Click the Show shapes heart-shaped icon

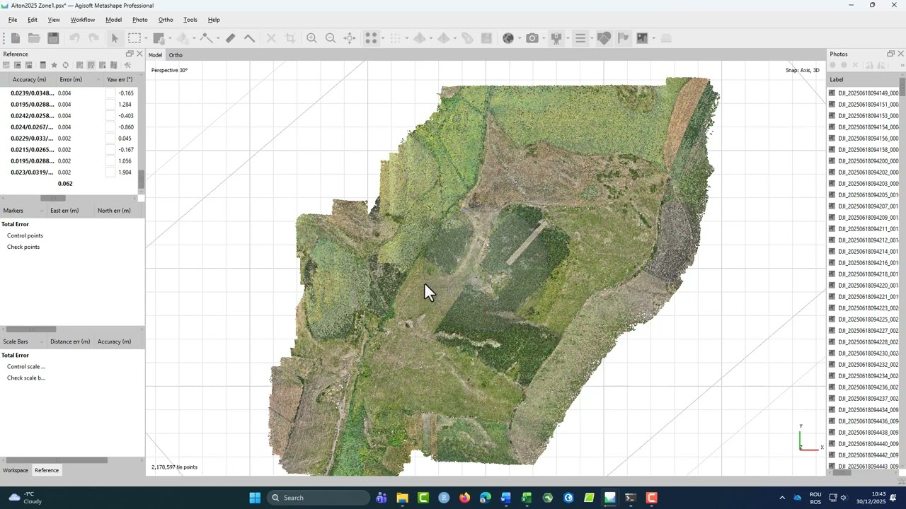point(604,38)
